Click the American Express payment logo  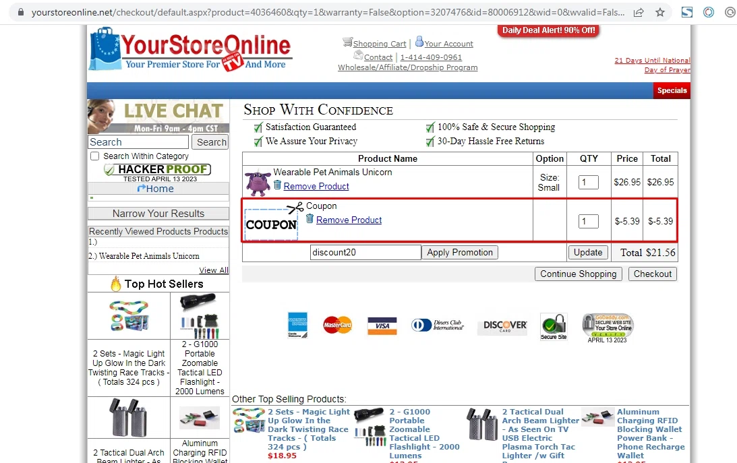[297, 325]
